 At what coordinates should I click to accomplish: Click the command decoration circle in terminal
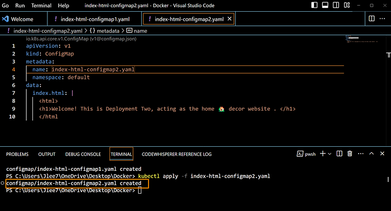click(2, 183)
